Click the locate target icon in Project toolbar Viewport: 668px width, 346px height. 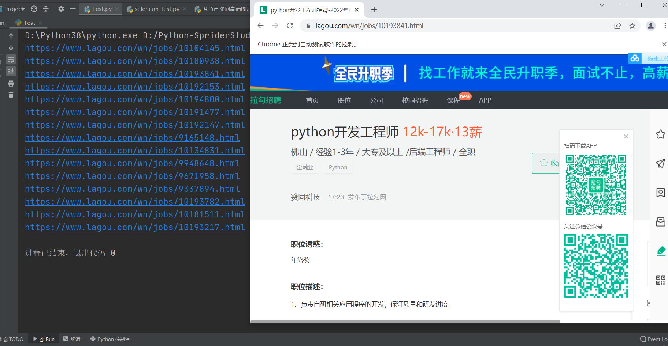pos(34,9)
